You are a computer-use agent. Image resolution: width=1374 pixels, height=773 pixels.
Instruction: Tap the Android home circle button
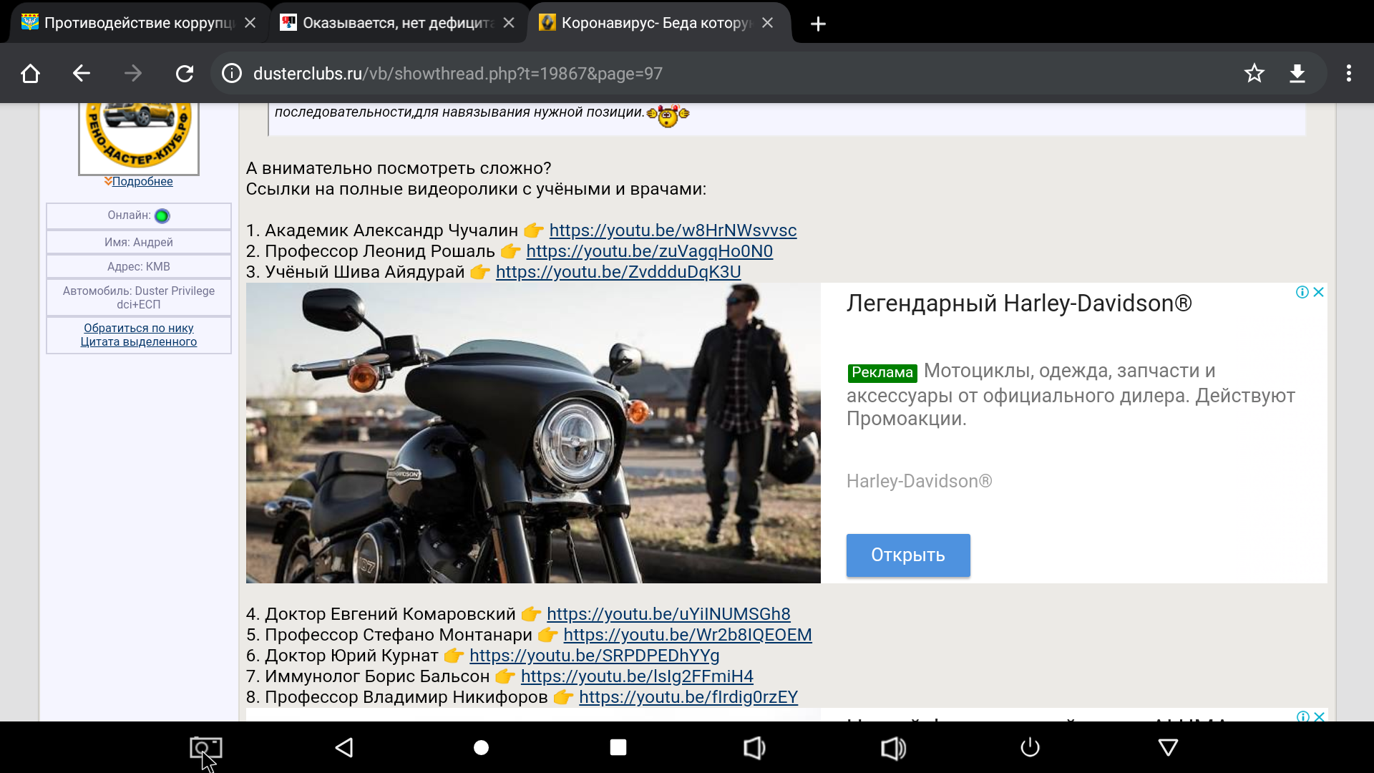pyautogui.click(x=482, y=748)
